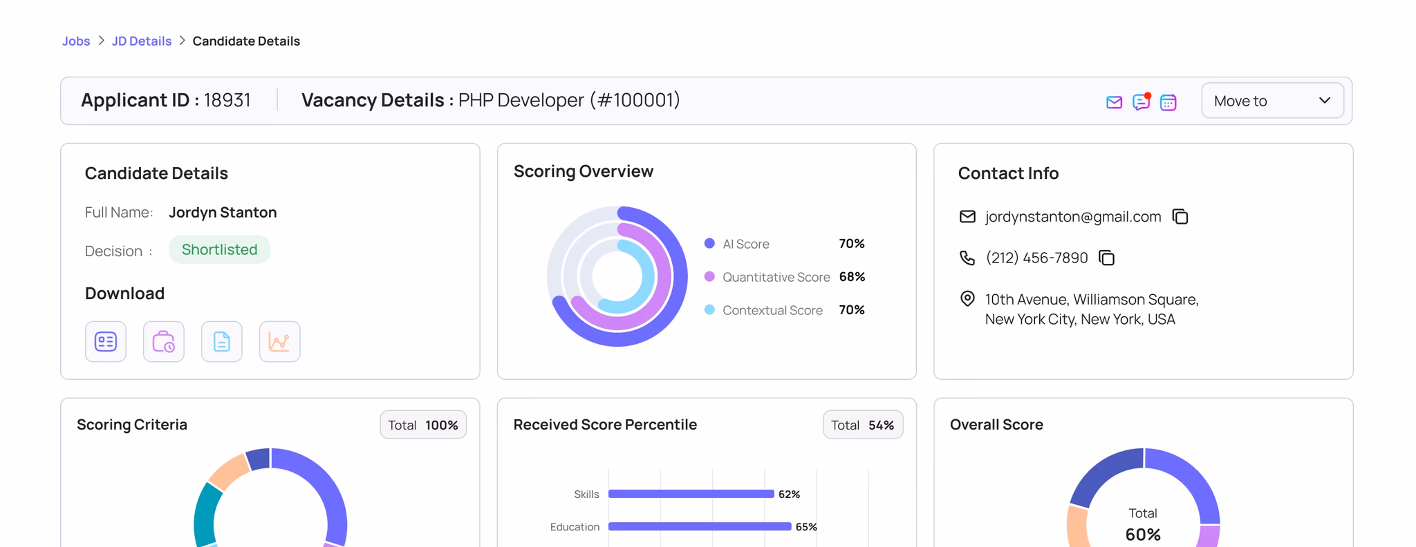Click the Scoring Criteria Total 100% badge
Screen dimensions: 1416x547
pyautogui.click(x=423, y=425)
